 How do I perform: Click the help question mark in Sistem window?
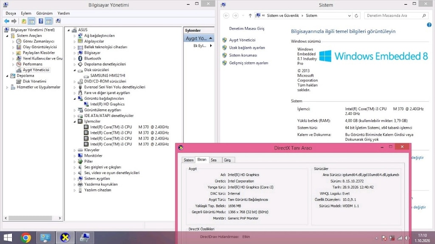pyautogui.click(x=429, y=25)
